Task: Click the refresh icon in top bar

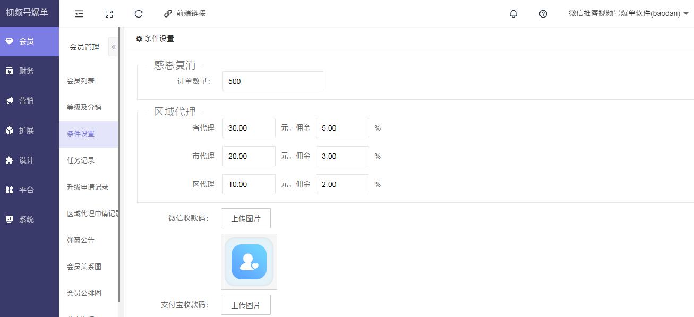Action: (139, 14)
